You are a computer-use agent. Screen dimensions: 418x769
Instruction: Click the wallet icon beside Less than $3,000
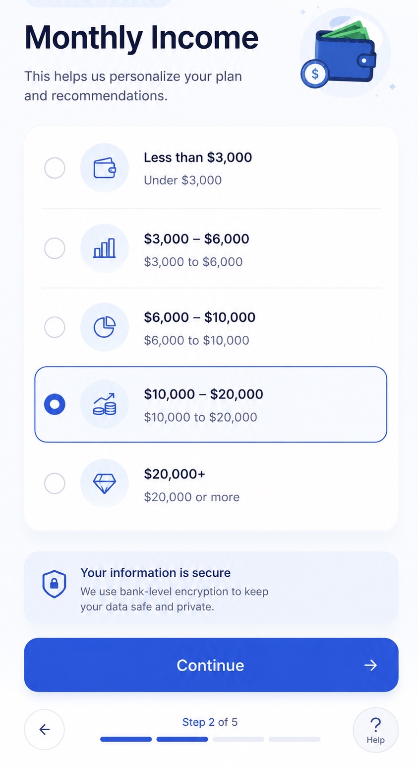[x=105, y=168]
